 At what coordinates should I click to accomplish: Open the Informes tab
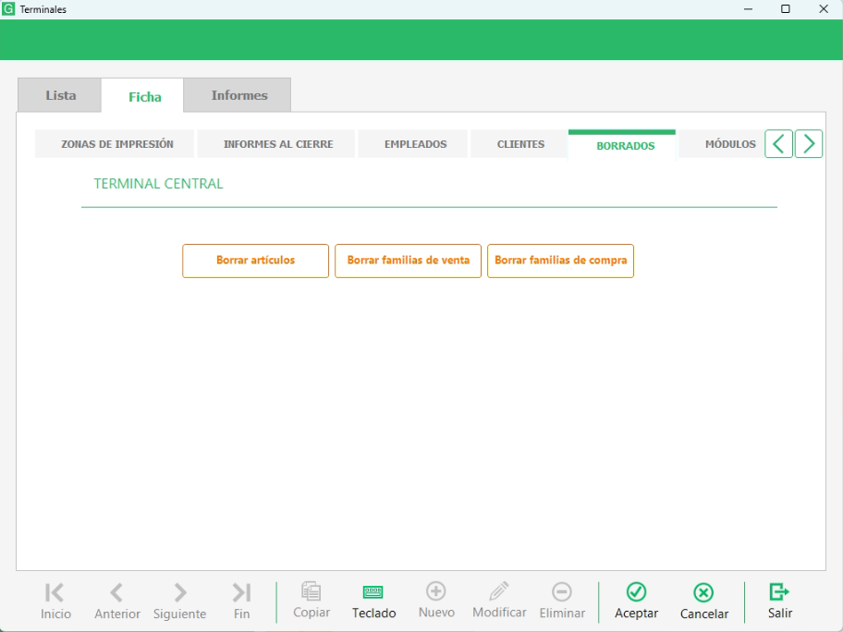[238, 95]
